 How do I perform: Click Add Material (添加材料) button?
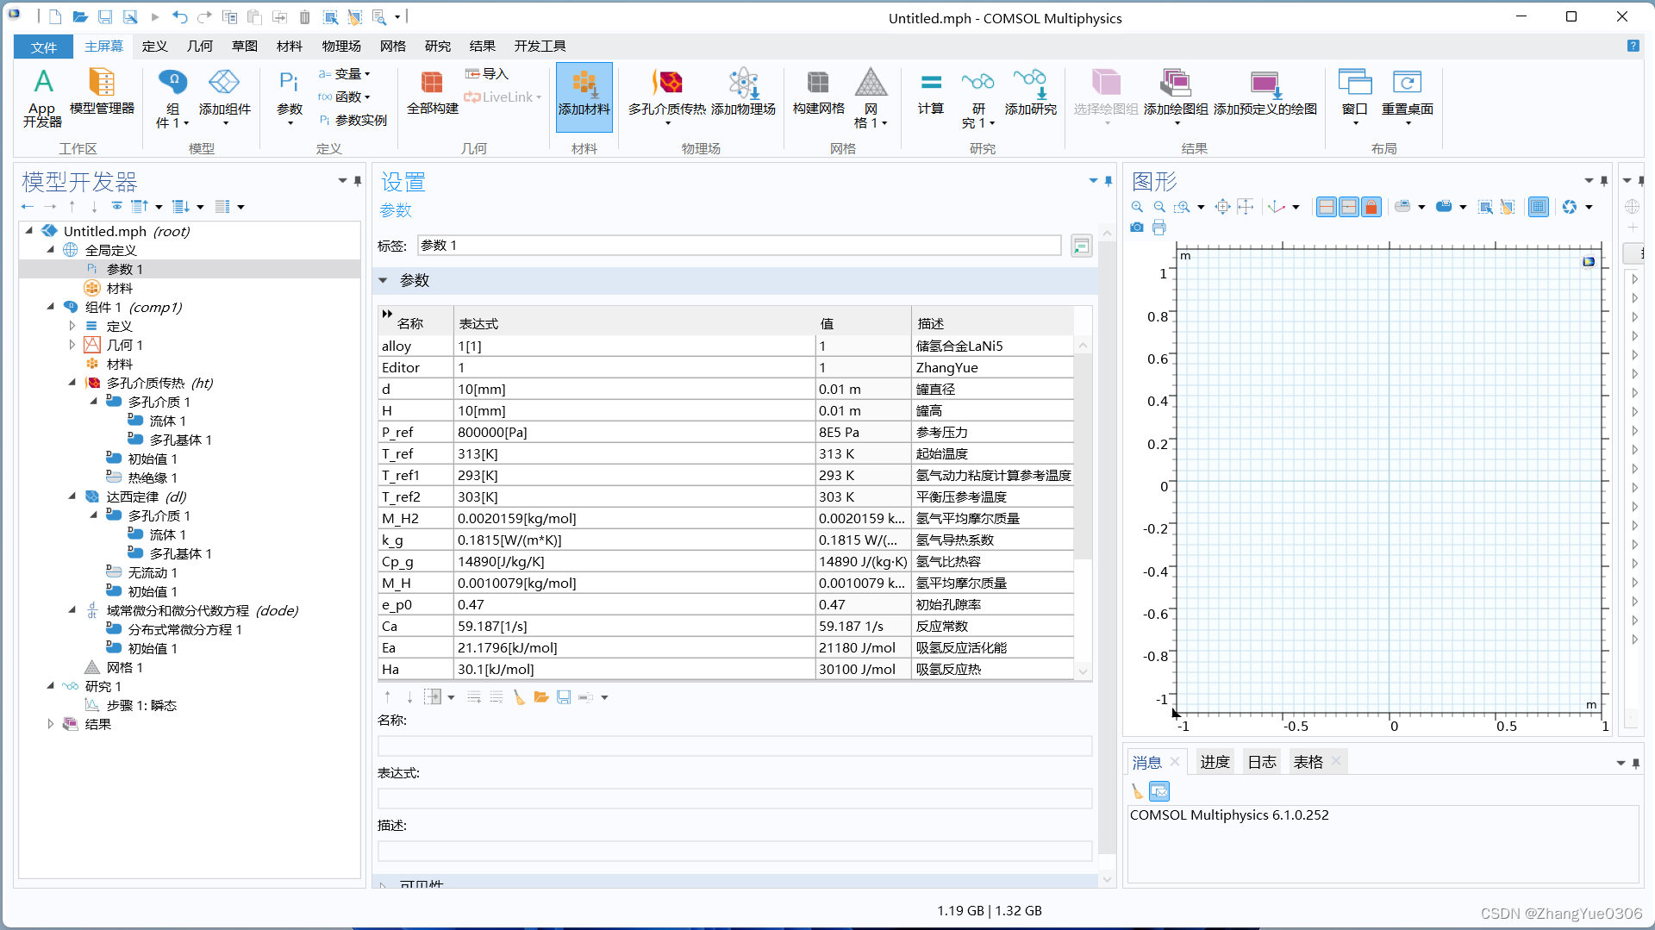[584, 97]
